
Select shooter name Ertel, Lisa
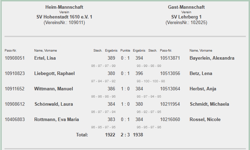coord(45,58)
